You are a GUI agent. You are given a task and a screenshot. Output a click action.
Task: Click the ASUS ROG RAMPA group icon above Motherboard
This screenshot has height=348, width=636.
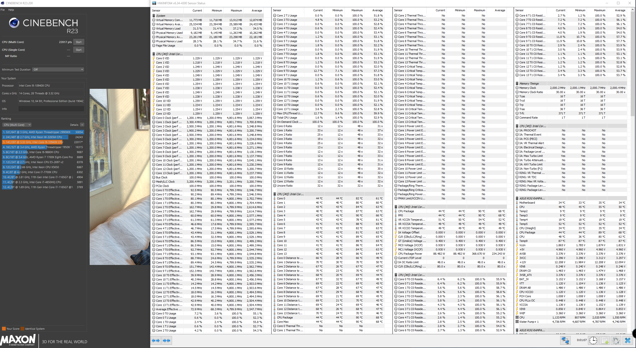coord(517,198)
